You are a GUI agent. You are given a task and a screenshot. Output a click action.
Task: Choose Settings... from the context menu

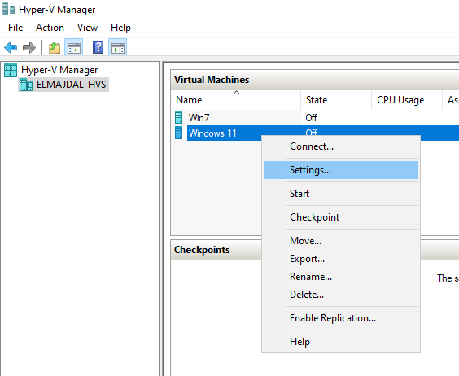pyautogui.click(x=341, y=170)
